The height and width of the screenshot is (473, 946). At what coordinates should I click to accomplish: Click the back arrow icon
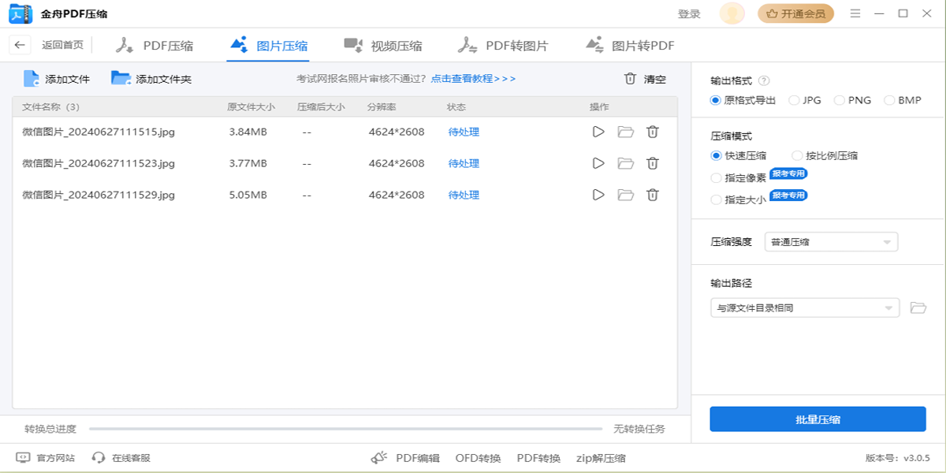pyautogui.click(x=20, y=46)
